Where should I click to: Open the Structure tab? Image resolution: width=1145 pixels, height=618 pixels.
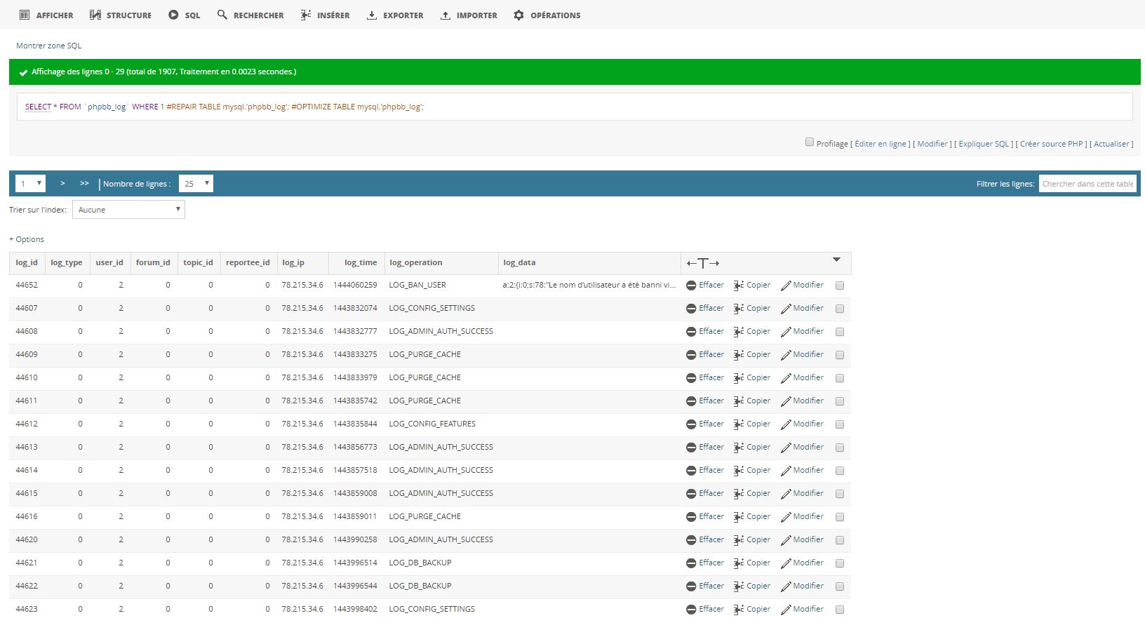click(x=121, y=15)
